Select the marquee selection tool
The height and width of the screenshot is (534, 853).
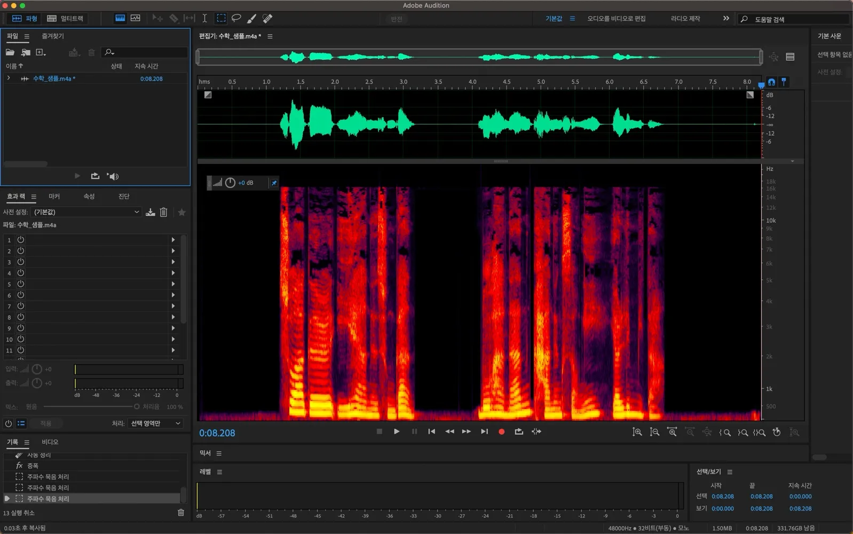pyautogui.click(x=220, y=18)
